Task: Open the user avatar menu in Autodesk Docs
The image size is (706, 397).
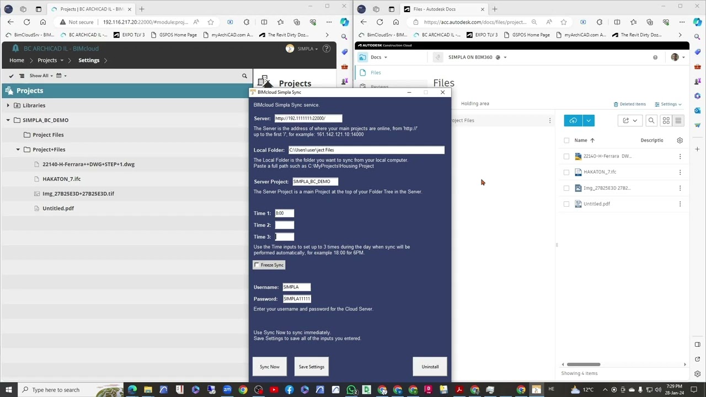Action: coord(677,57)
